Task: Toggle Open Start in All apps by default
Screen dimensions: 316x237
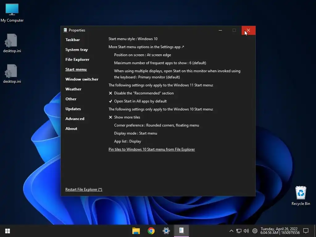Action: 138,101
